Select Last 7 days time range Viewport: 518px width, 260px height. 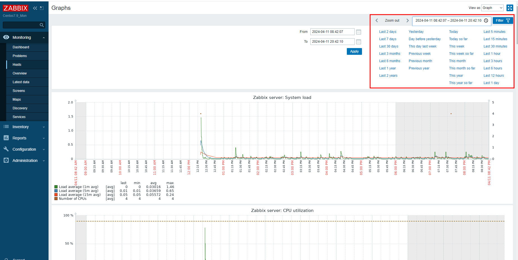tap(388, 39)
